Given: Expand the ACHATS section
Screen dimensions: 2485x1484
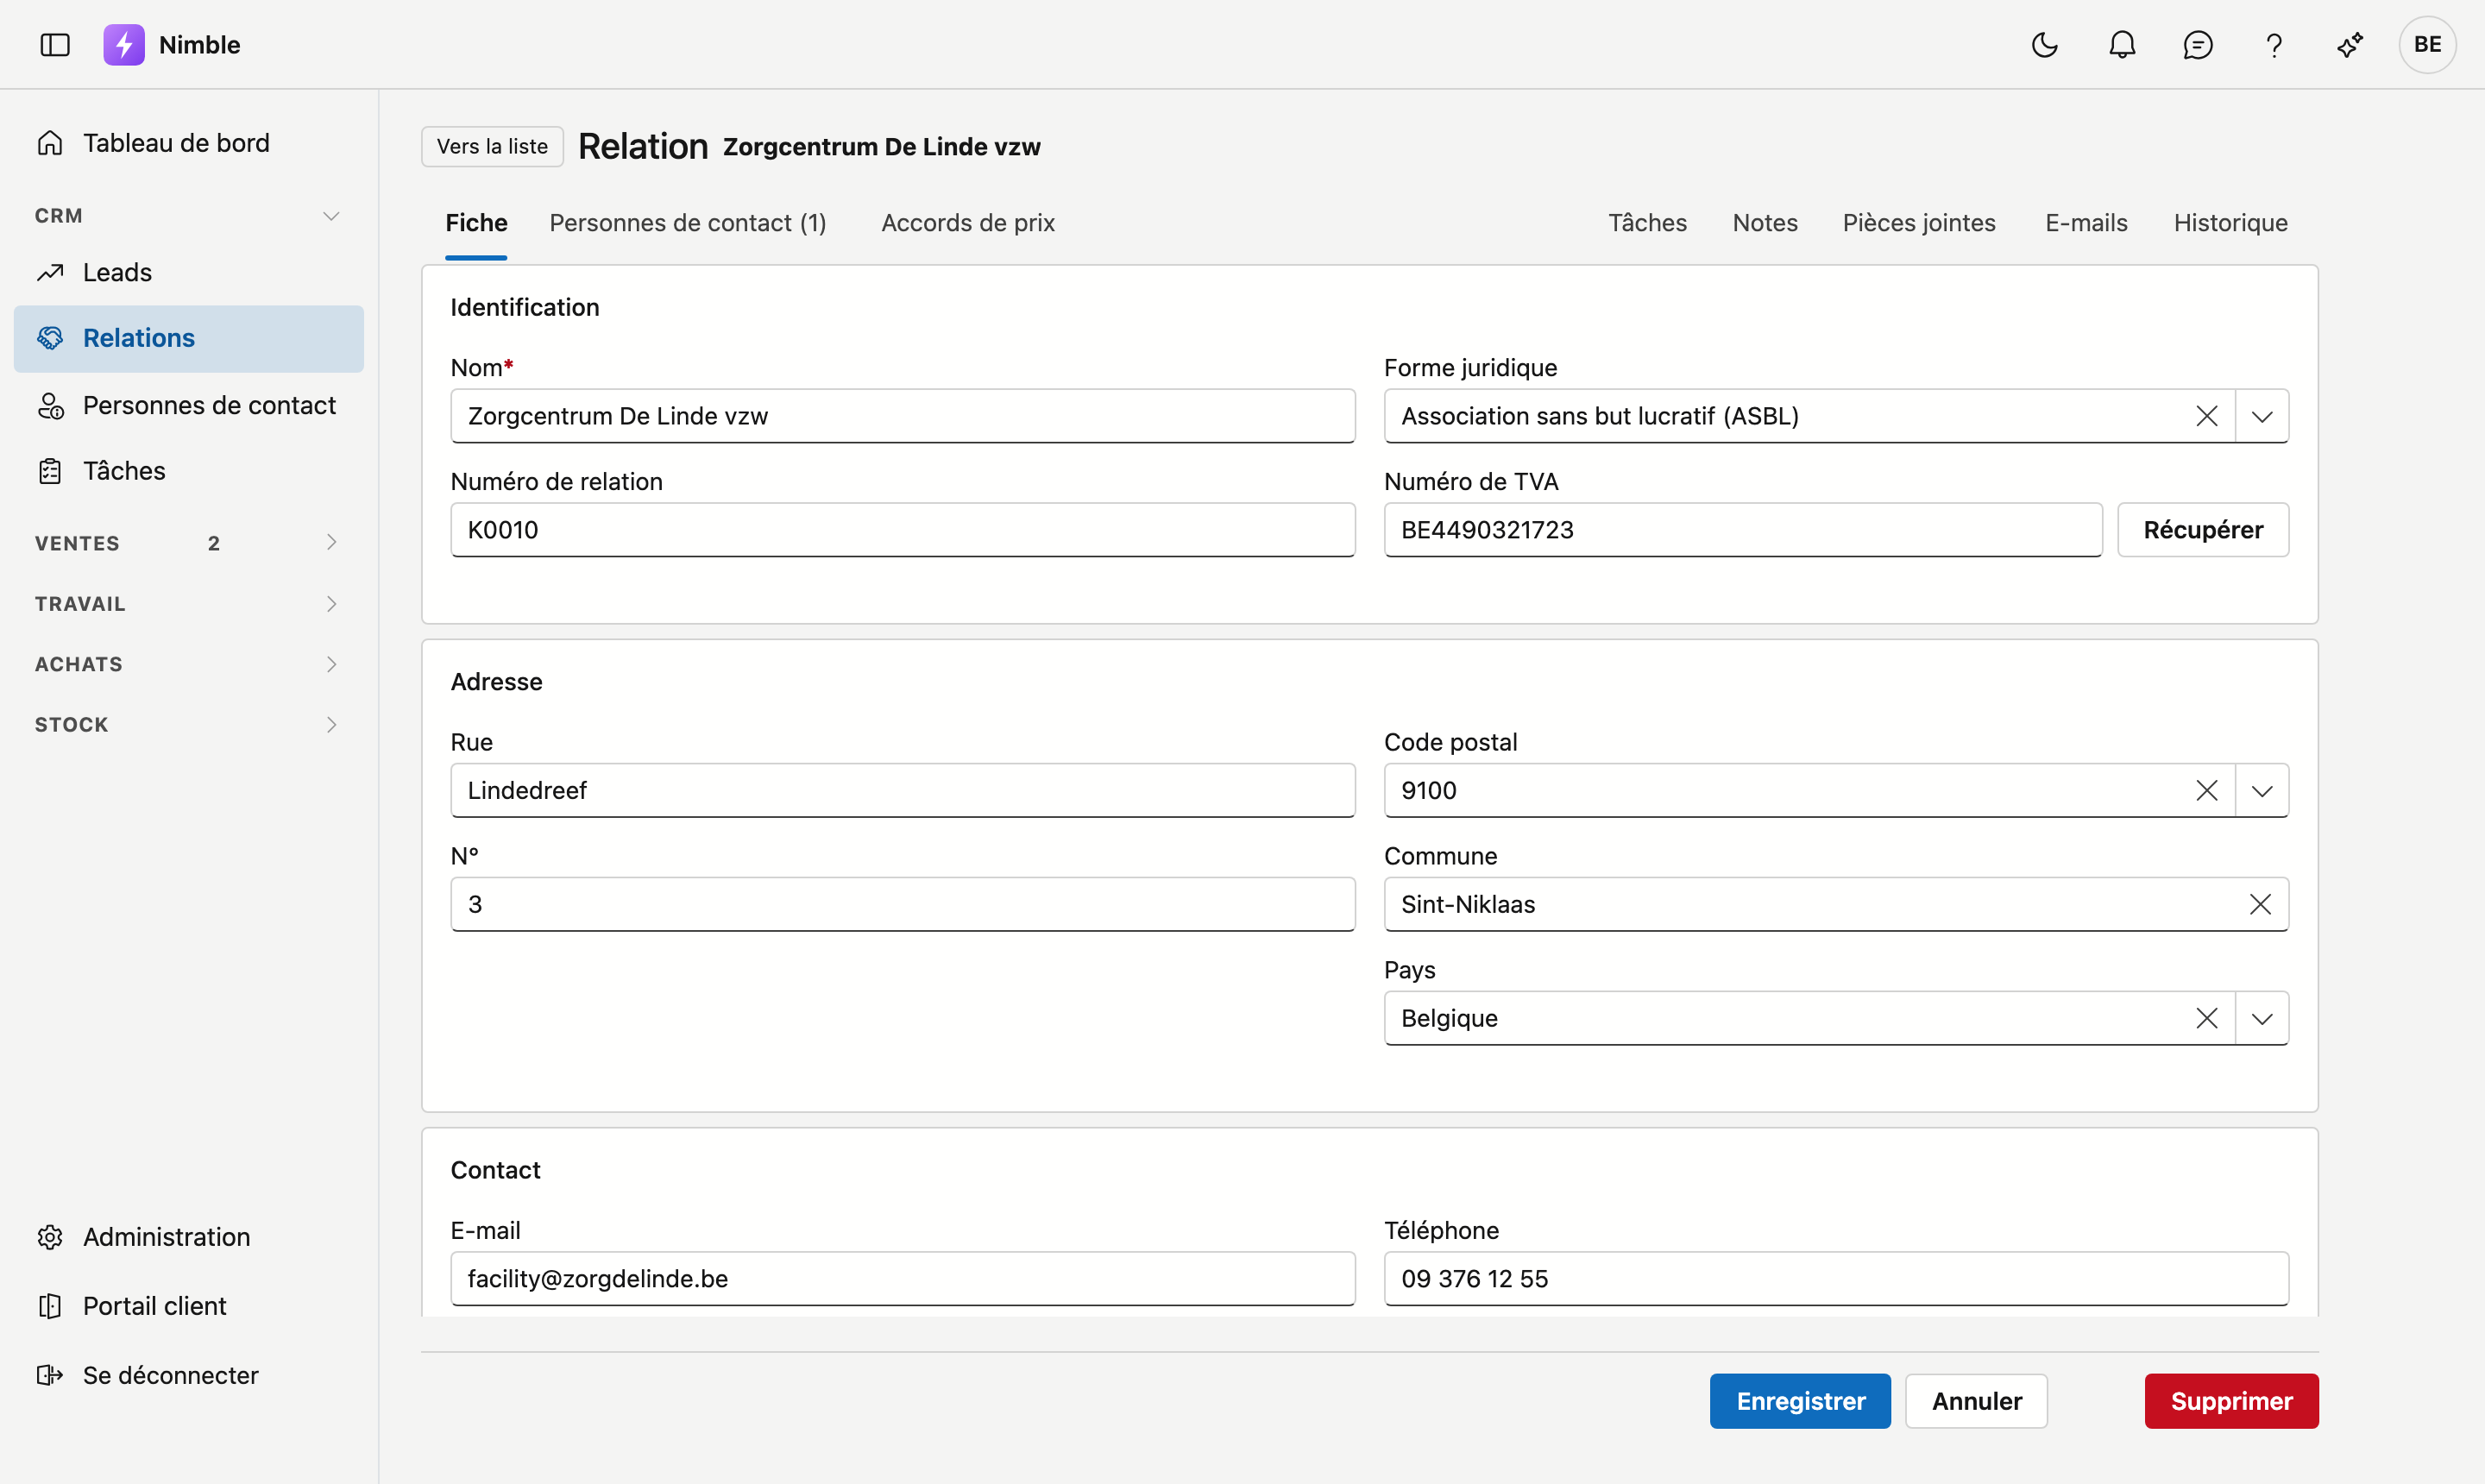Looking at the screenshot, I should tap(331, 664).
